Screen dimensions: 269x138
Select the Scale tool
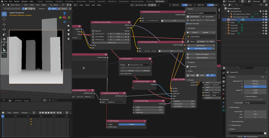tap(4, 34)
